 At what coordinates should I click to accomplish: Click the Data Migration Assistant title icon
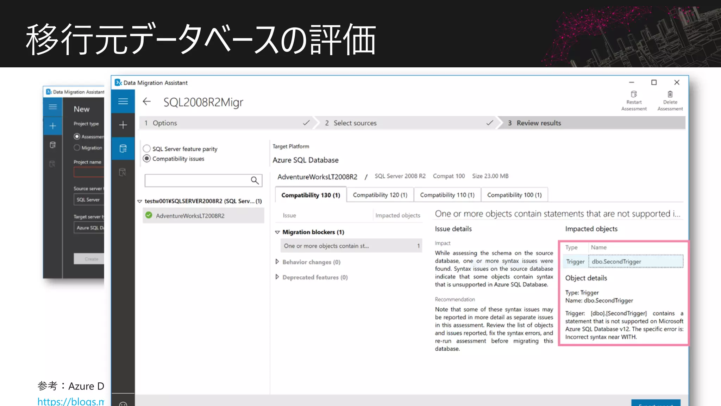(x=118, y=82)
